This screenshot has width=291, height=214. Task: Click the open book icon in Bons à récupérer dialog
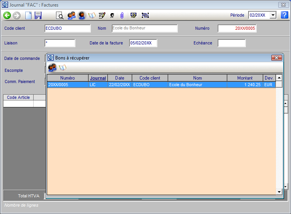(x=62, y=68)
